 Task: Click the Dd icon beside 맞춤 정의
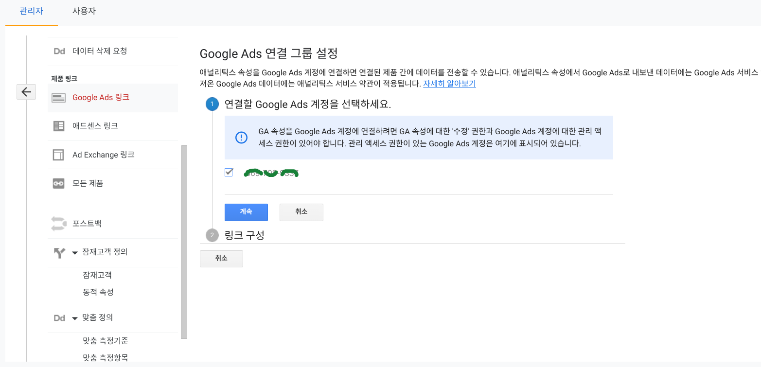[59, 318]
